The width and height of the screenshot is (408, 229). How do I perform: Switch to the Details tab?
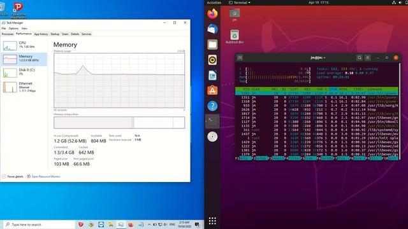[75, 34]
